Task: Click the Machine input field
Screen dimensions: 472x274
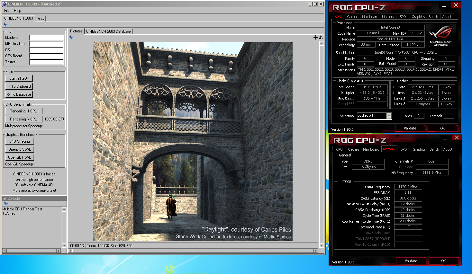Action: (47, 38)
